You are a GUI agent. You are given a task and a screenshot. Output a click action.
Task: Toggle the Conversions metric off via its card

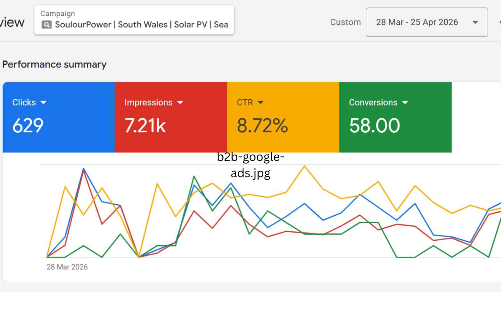[395, 117]
